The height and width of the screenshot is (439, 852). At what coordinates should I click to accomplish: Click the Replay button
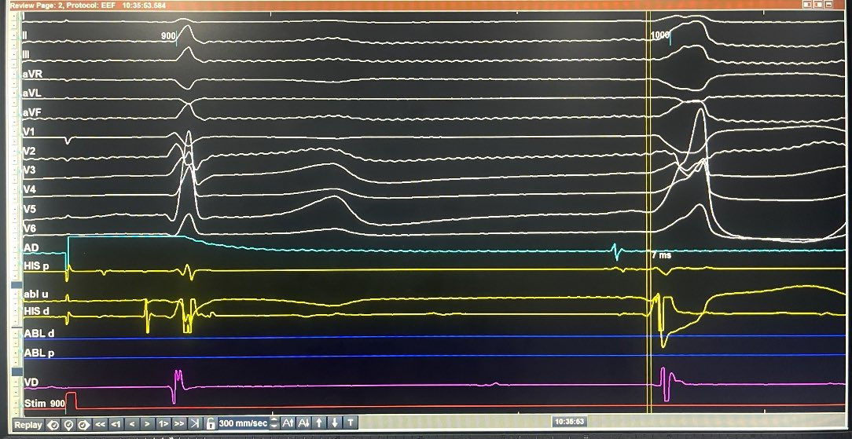point(28,424)
